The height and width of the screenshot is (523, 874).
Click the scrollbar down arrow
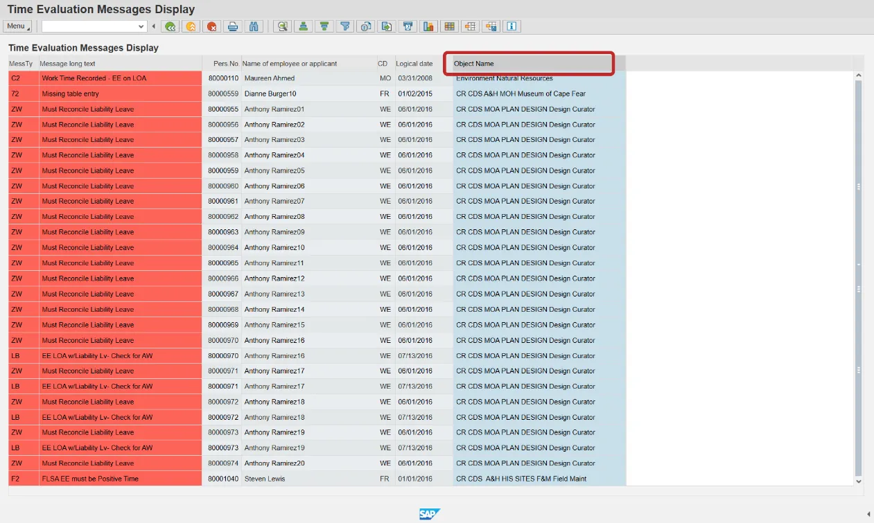tap(859, 481)
